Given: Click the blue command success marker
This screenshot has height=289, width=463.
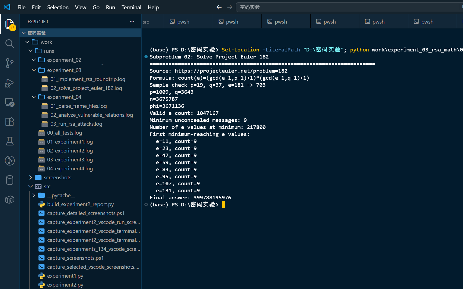Looking at the screenshot, I should (146, 57).
